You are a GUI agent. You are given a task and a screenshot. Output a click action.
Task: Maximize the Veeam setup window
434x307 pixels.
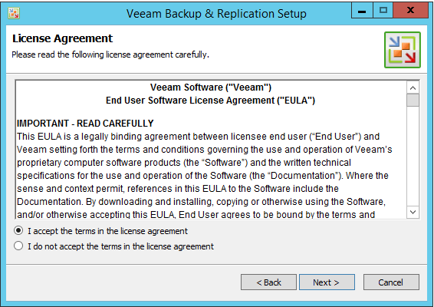point(383,11)
